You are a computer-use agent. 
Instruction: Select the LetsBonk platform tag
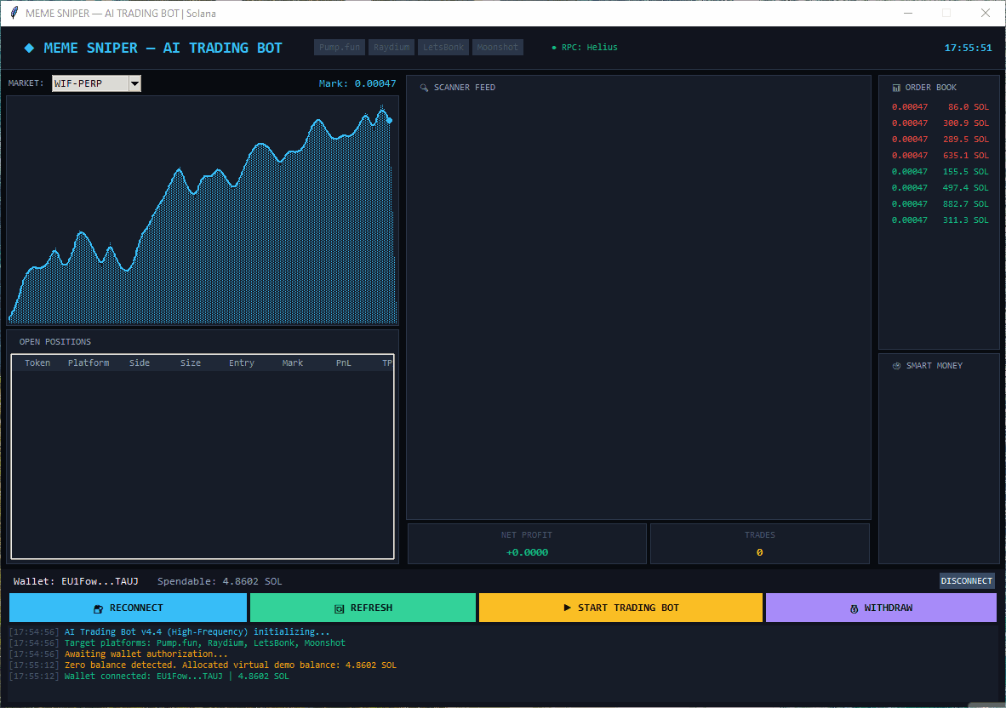pos(443,48)
